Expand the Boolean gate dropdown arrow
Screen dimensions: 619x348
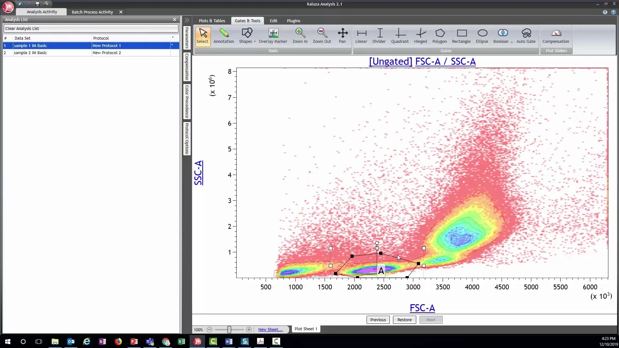click(x=512, y=42)
